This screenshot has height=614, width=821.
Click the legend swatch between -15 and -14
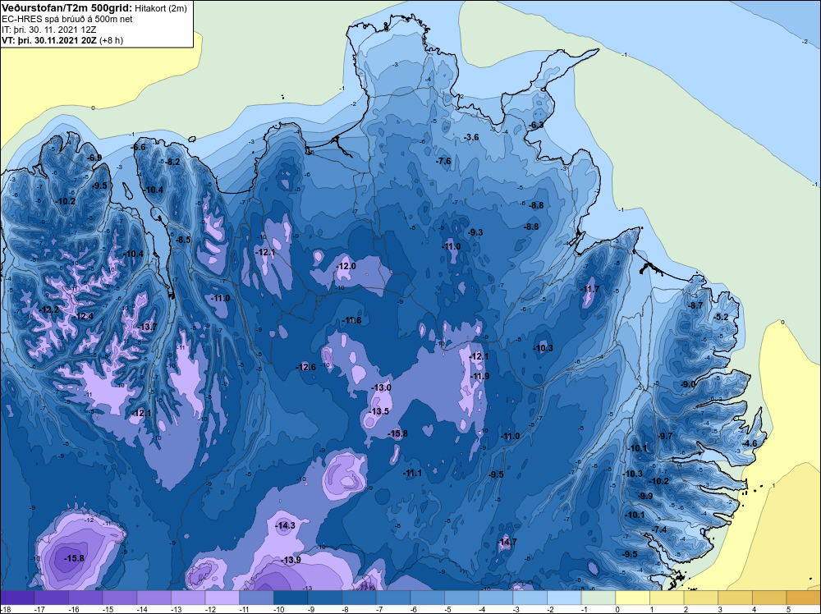click(120, 598)
